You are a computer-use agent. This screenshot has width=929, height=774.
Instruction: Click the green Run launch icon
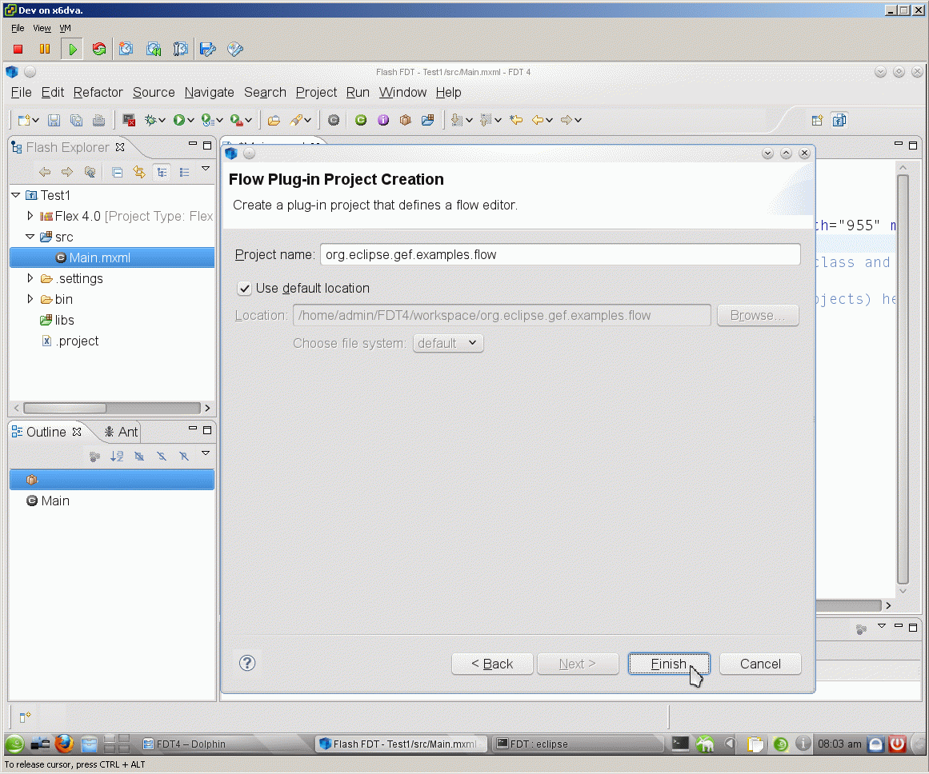179,120
